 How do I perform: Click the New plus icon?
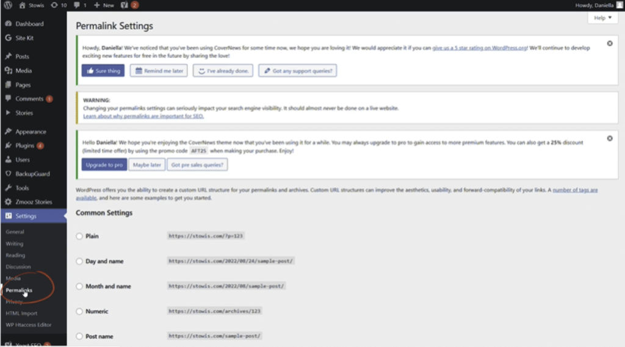[97, 5]
